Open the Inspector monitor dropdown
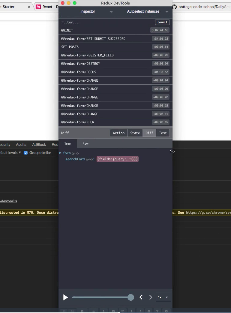Screen dimensions: 231x313 tap(88, 12)
